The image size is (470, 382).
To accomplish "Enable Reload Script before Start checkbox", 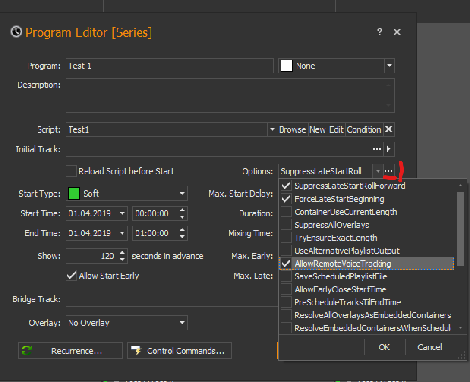I will tap(71, 171).
